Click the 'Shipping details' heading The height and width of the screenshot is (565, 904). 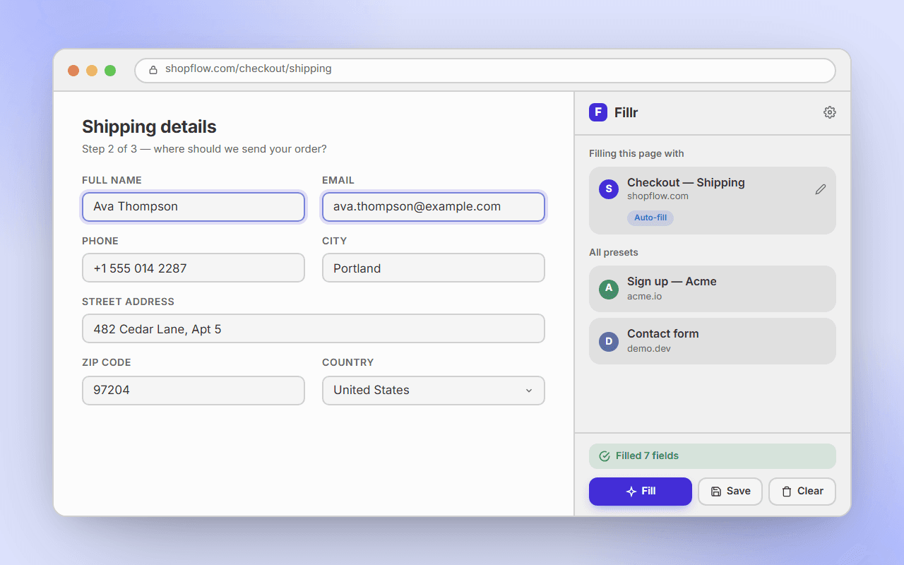149,126
